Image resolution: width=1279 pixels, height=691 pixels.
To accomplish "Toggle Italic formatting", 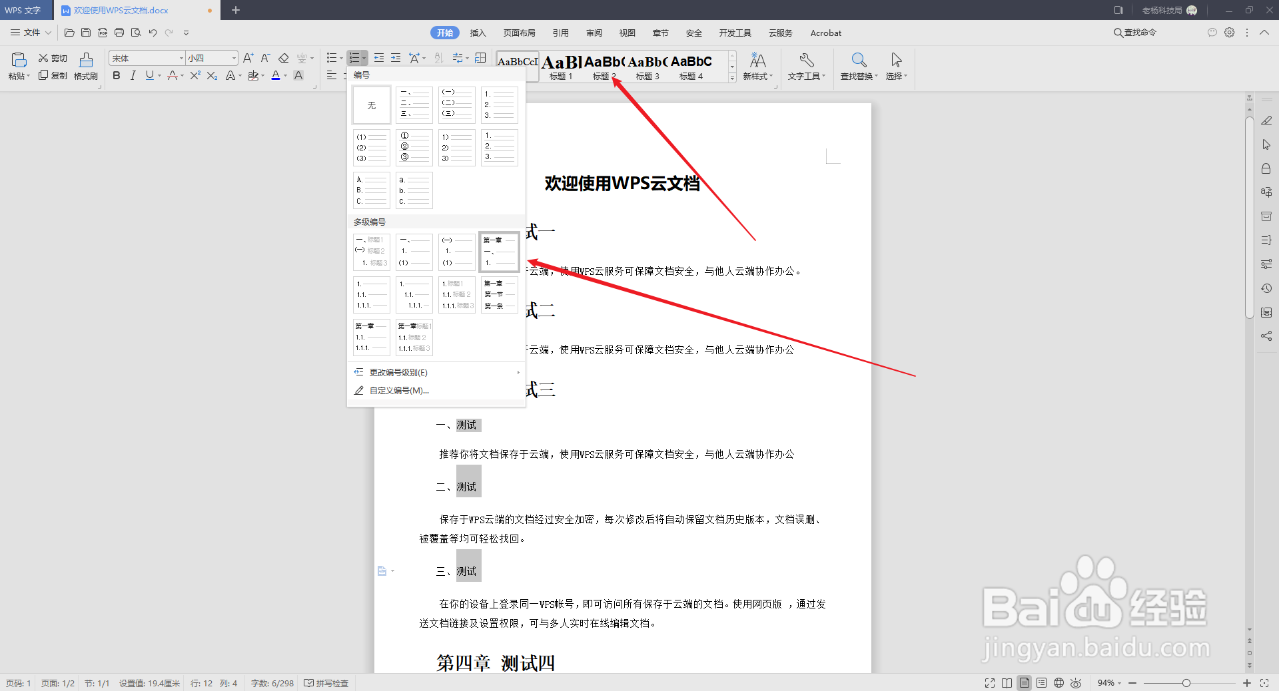I will click(x=133, y=76).
